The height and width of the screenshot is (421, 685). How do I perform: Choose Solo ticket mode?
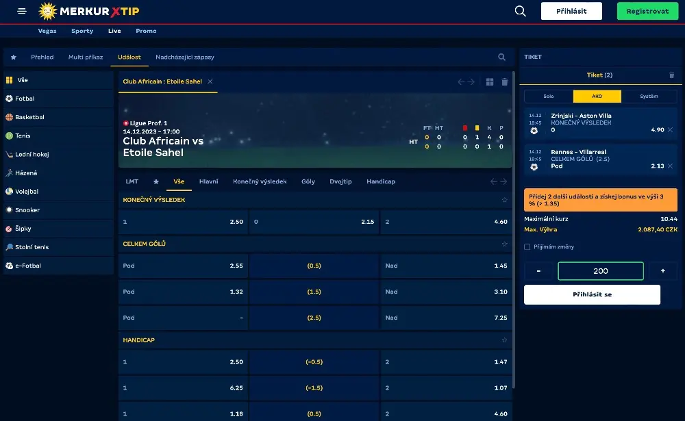tap(549, 96)
